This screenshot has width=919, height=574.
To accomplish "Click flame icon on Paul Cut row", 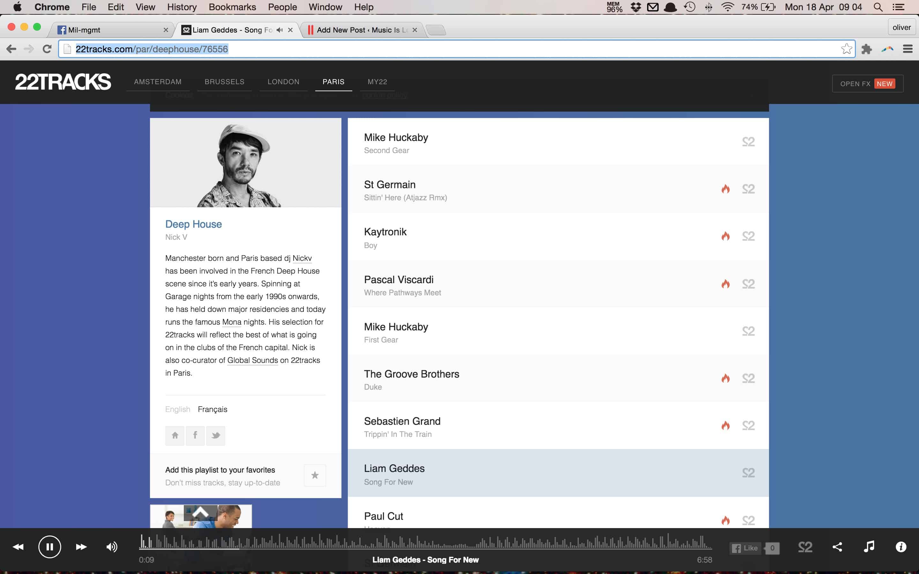I will tap(725, 520).
